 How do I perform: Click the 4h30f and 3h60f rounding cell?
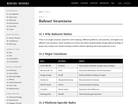100,75
